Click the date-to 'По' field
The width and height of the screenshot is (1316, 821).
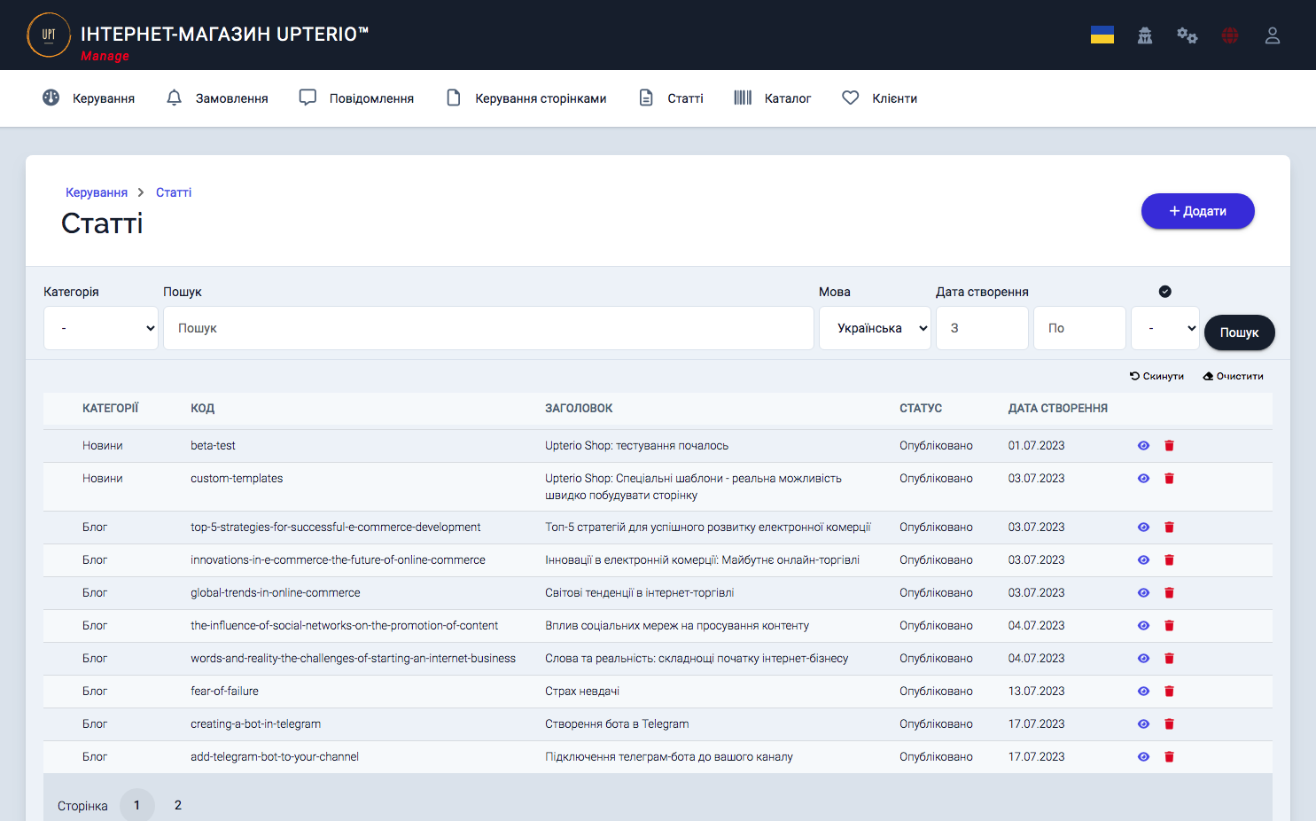point(1079,328)
